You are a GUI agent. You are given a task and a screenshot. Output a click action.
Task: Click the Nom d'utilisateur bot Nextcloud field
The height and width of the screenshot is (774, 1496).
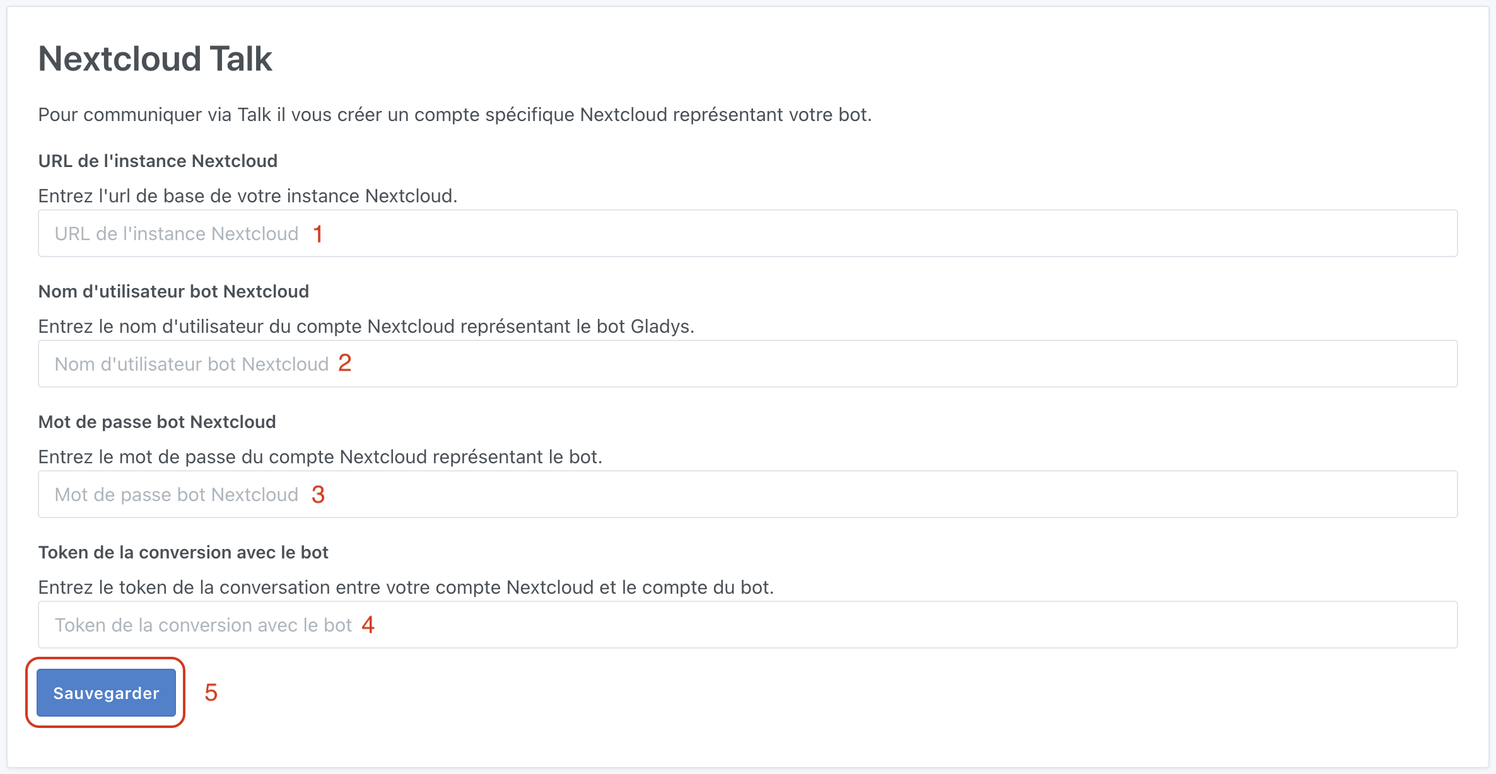747,363
